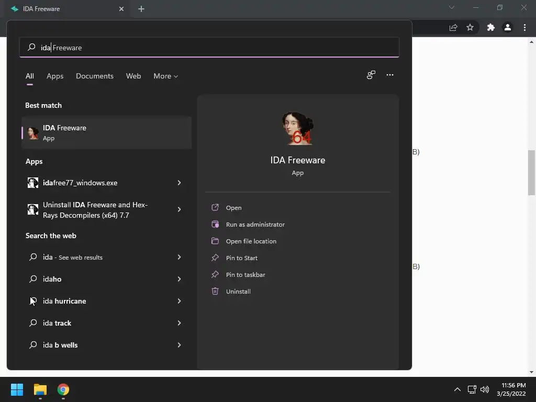Expand the ida hurricane suggestion chevron
Viewport: 536px width, 402px height.
pyautogui.click(x=179, y=301)
